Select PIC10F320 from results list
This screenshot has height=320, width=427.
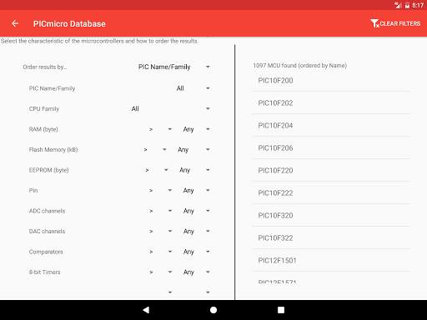pos(331,216)
